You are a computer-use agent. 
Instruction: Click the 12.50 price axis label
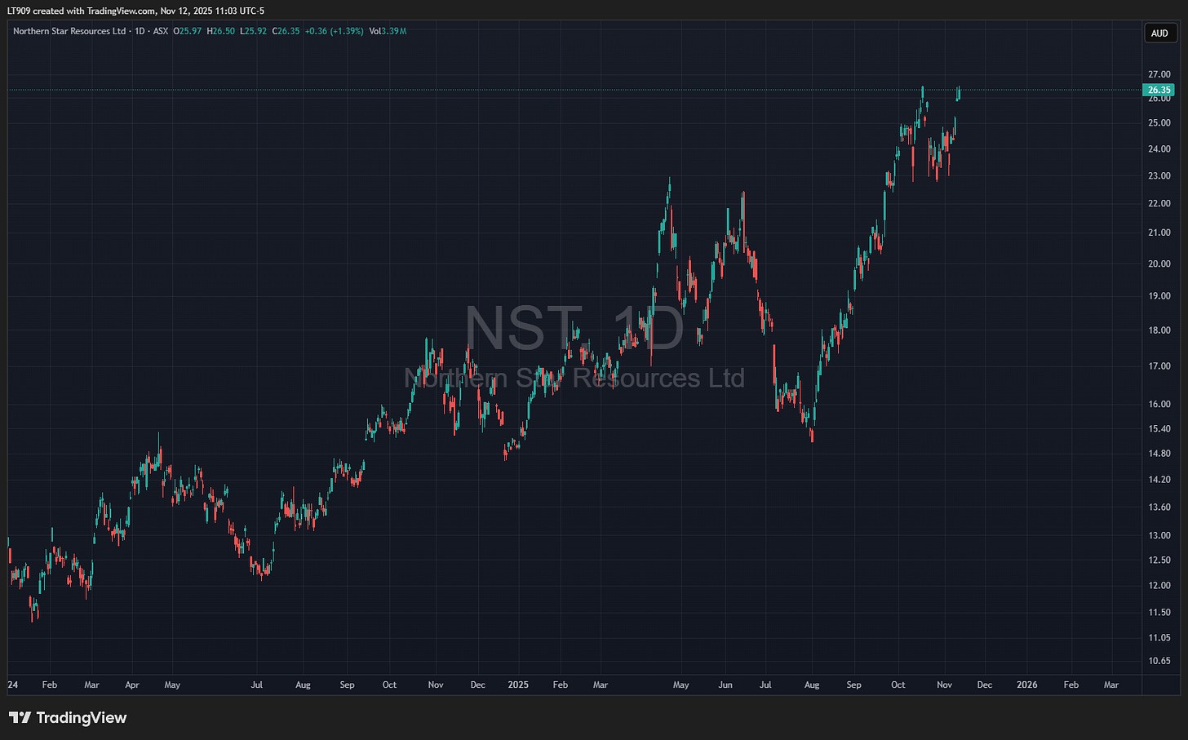pyautogui.click(x=1159, y=560)
